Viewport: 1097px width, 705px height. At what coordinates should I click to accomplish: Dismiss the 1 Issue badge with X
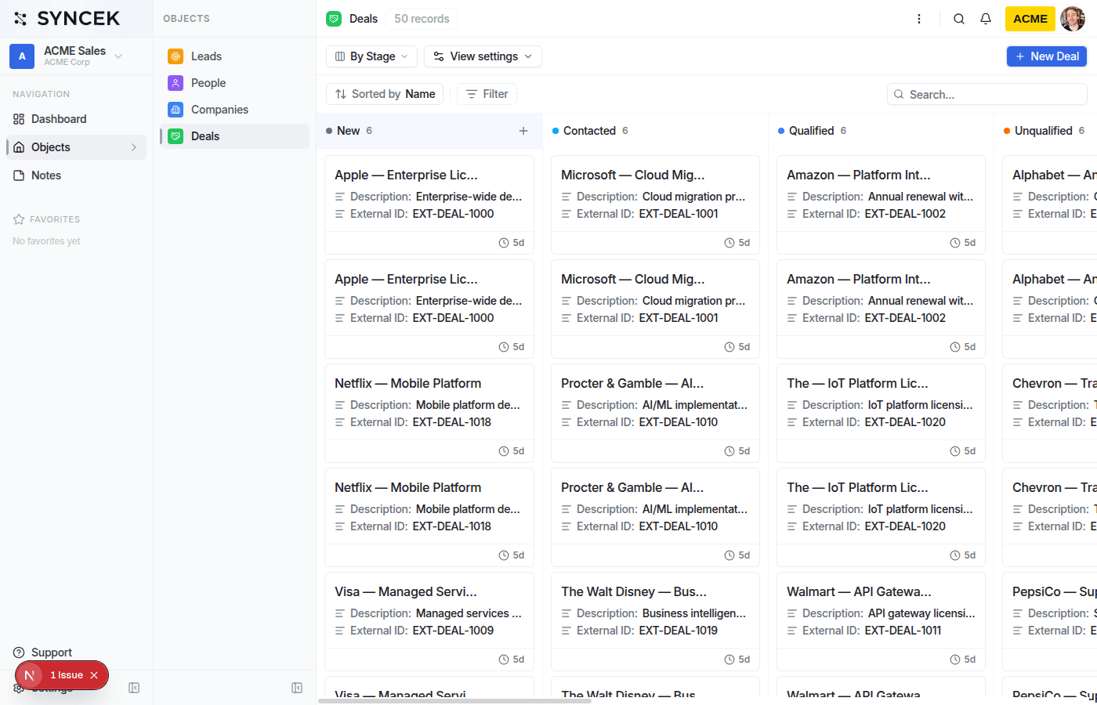pos(94,675)
